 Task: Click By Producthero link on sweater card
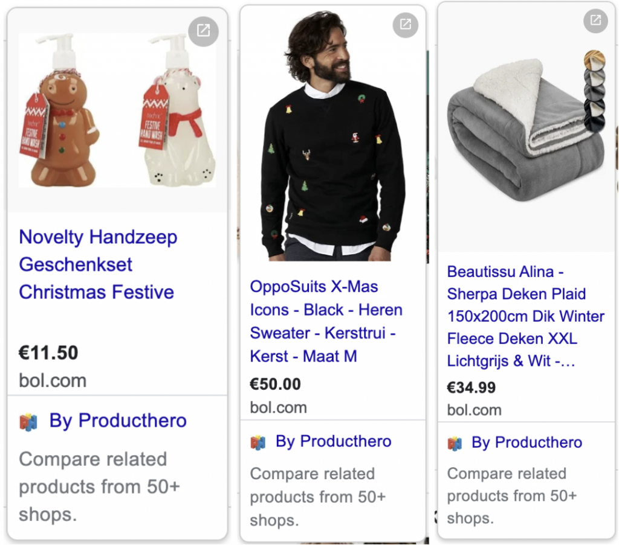(333, 441)
